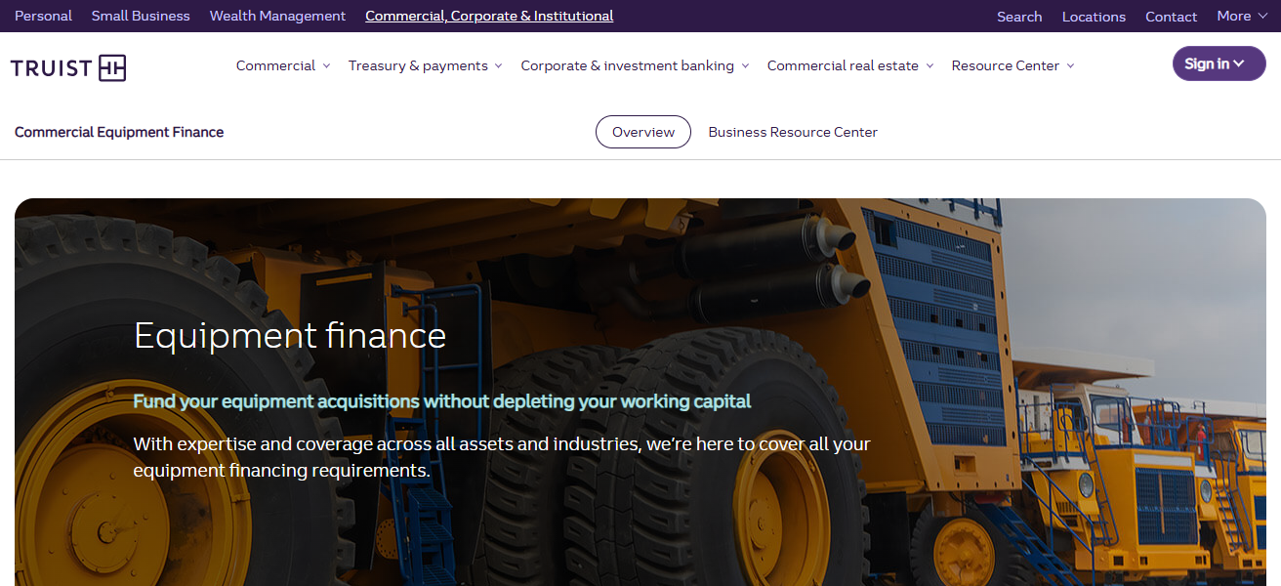Viewport: 1281px width, 586px height.
Task: Click the Truist logo
Action: coord(67,67)
